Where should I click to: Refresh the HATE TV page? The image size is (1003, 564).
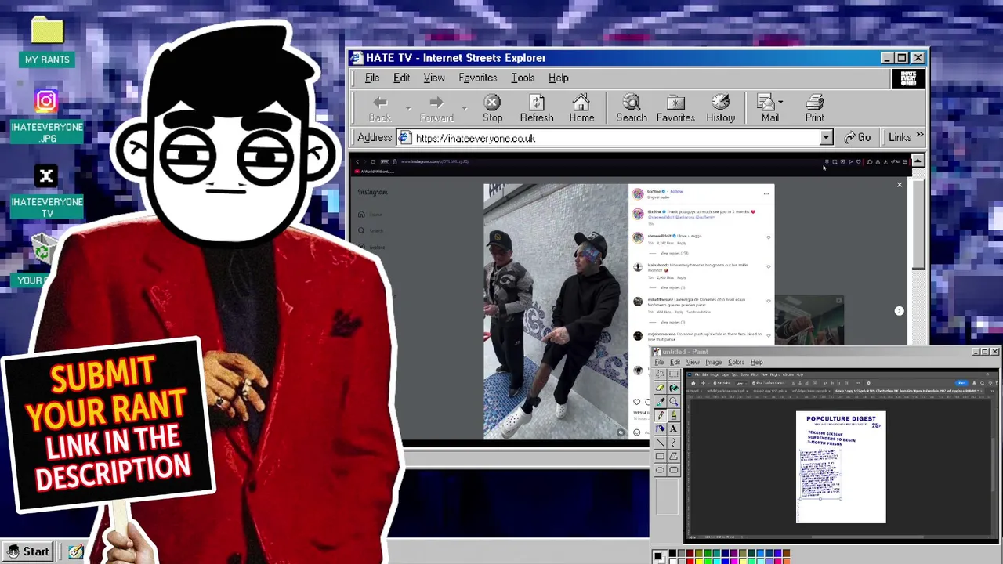(x=537, y=109)
